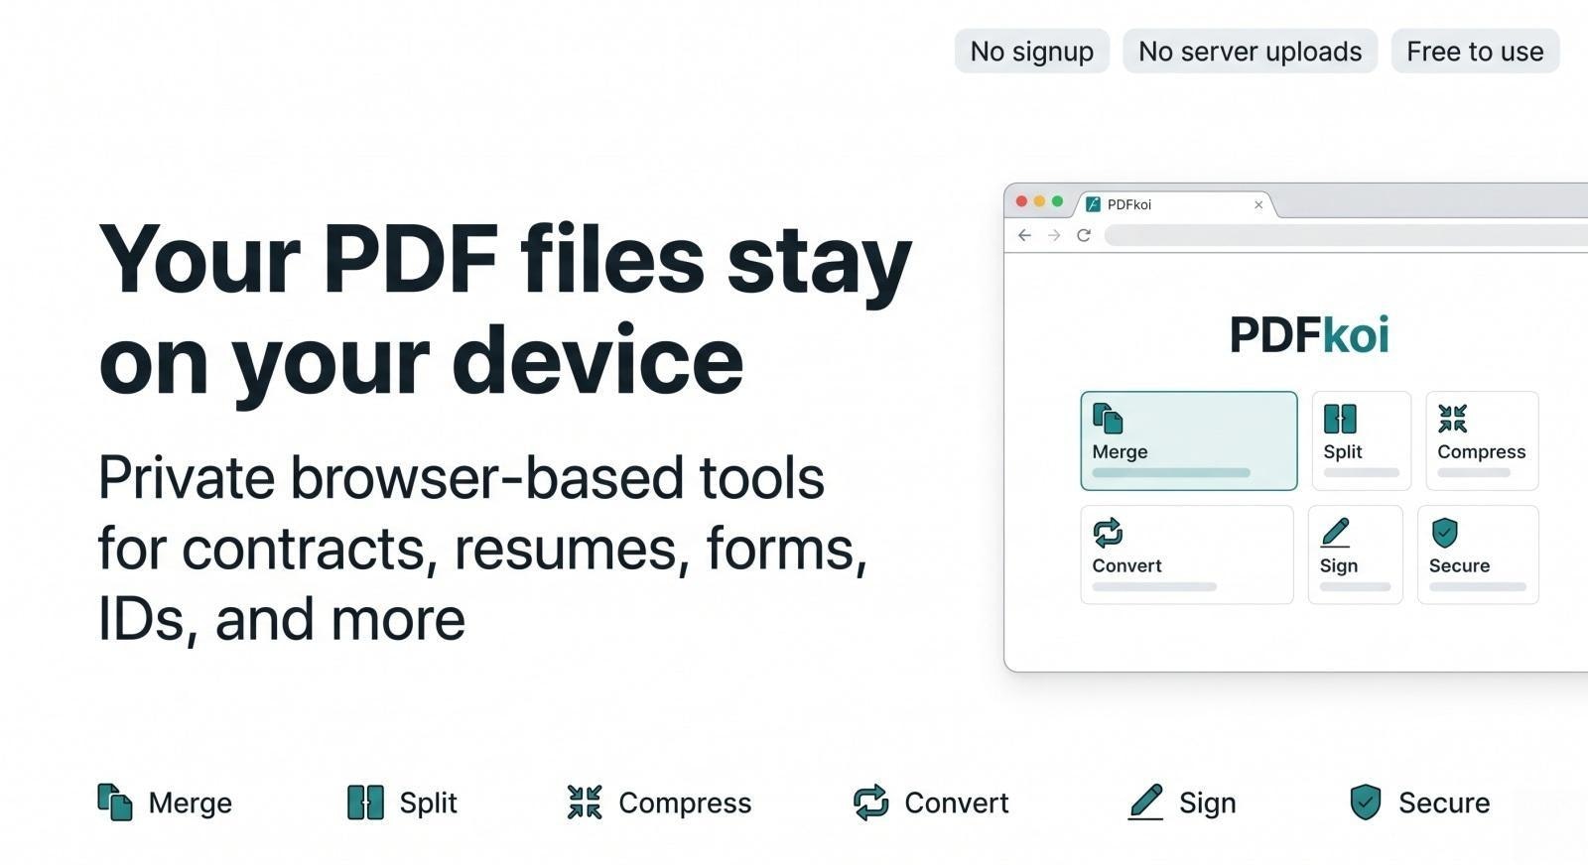Viewport: 1588px width, 865px height.
Task: Close the PDFkoi browser tab
Action: point(1258,204)
